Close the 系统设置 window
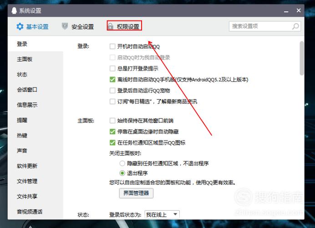315x228 pixels. pyautogui.click(x=299, y=10)
